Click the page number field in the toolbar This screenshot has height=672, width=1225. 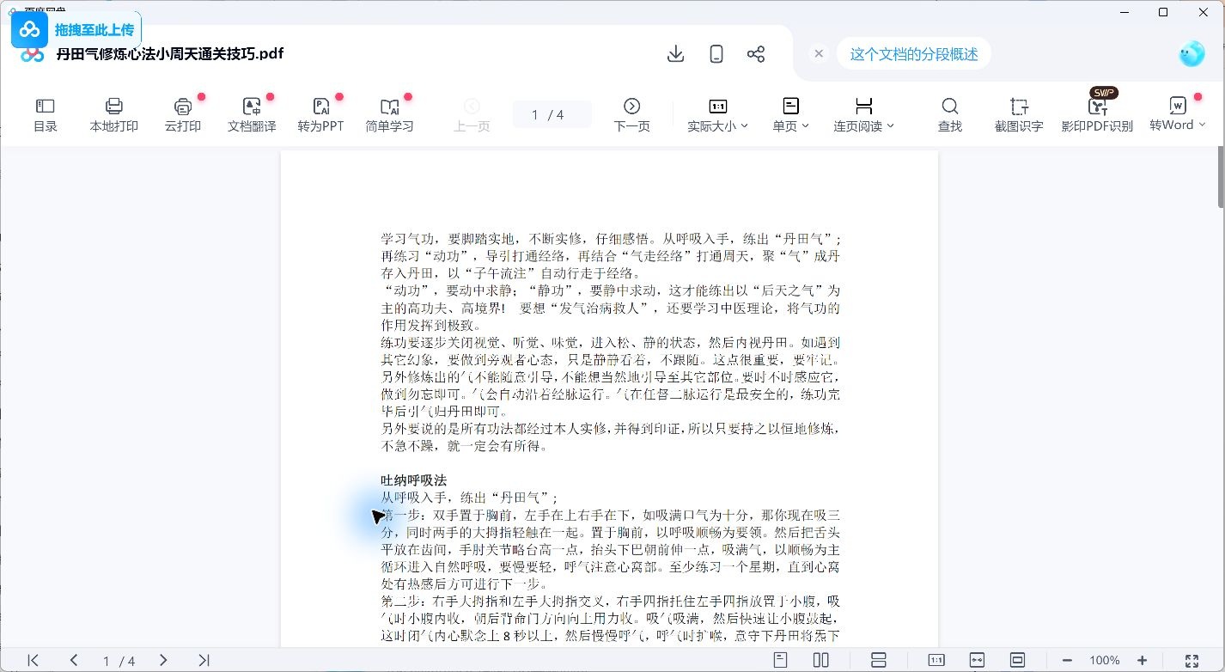pyautogui.click(x=552, y=114)
